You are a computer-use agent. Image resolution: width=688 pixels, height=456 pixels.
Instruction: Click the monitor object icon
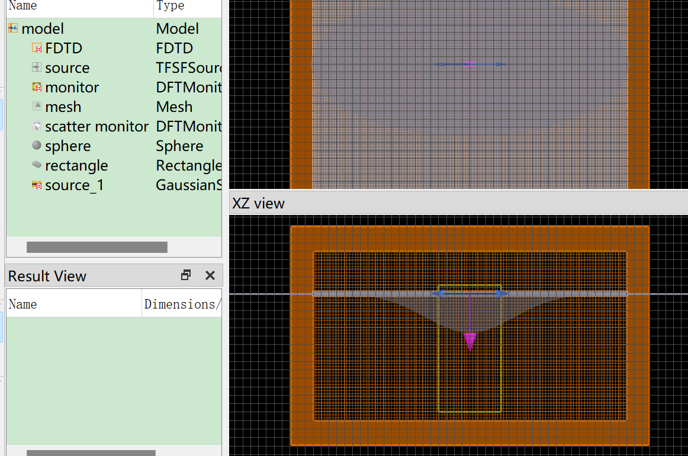[37, 87]
